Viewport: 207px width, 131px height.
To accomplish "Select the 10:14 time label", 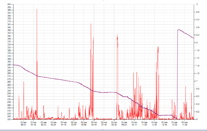I will [x=134, y=125].
